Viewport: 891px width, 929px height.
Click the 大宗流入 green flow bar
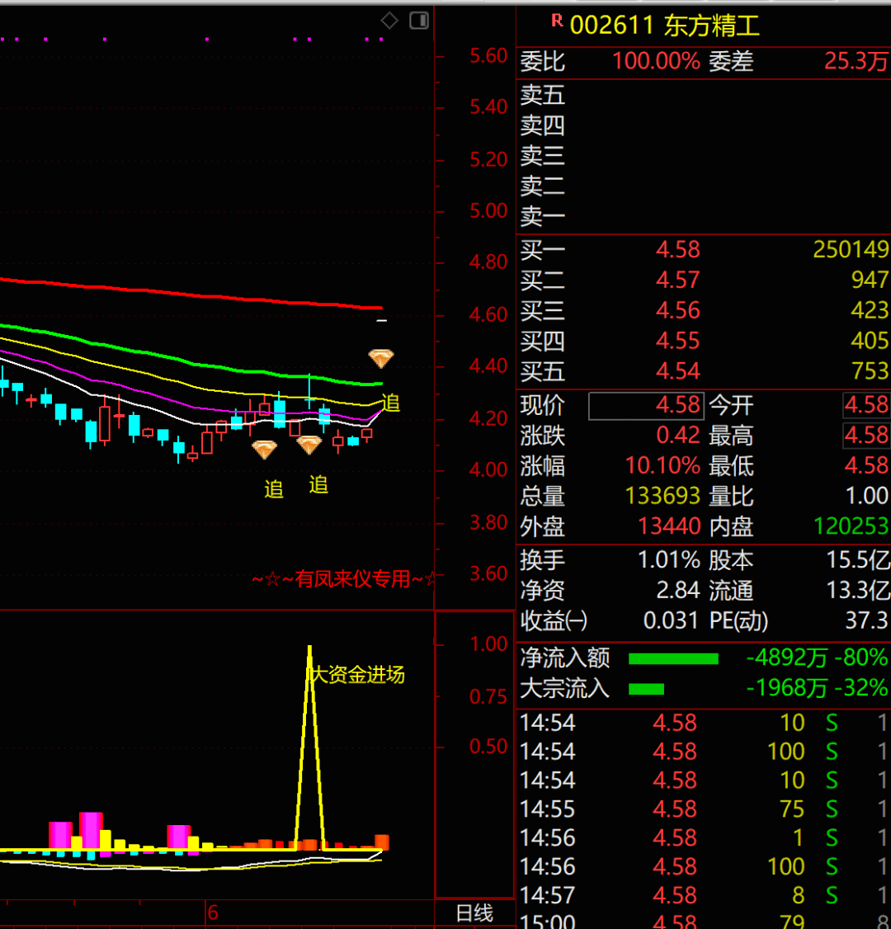[x=647, y=689]
